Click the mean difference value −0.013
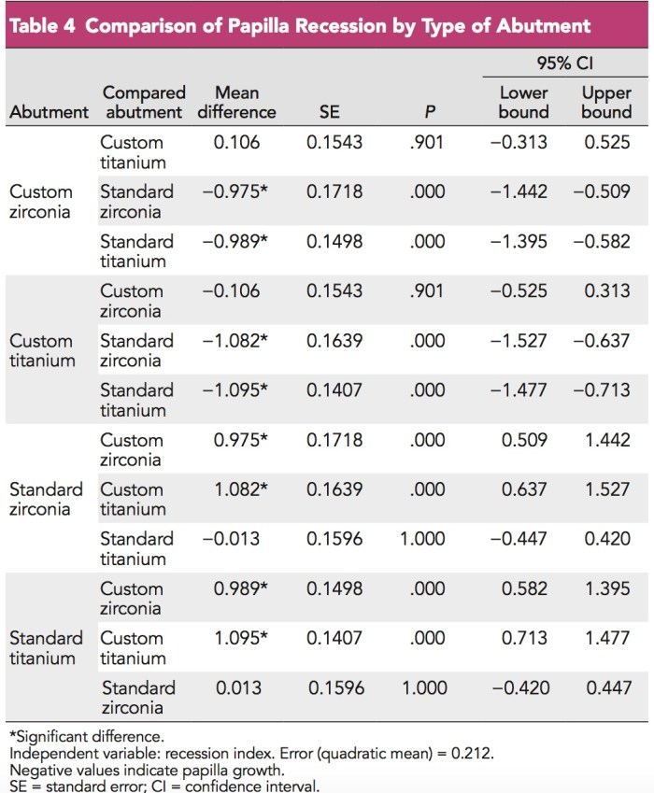The height and width of the screenshot is (793, 654). click(235, 539)
